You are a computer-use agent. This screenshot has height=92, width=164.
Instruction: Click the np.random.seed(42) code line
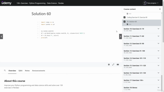[x=47, y=31]
